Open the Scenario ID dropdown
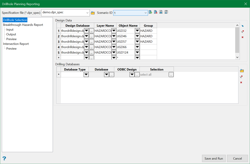This screenshot has width=250, height=164. 145,13
